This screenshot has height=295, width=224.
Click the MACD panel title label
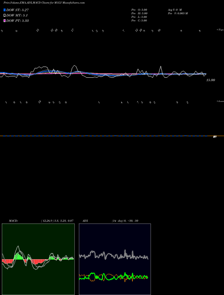13,221
